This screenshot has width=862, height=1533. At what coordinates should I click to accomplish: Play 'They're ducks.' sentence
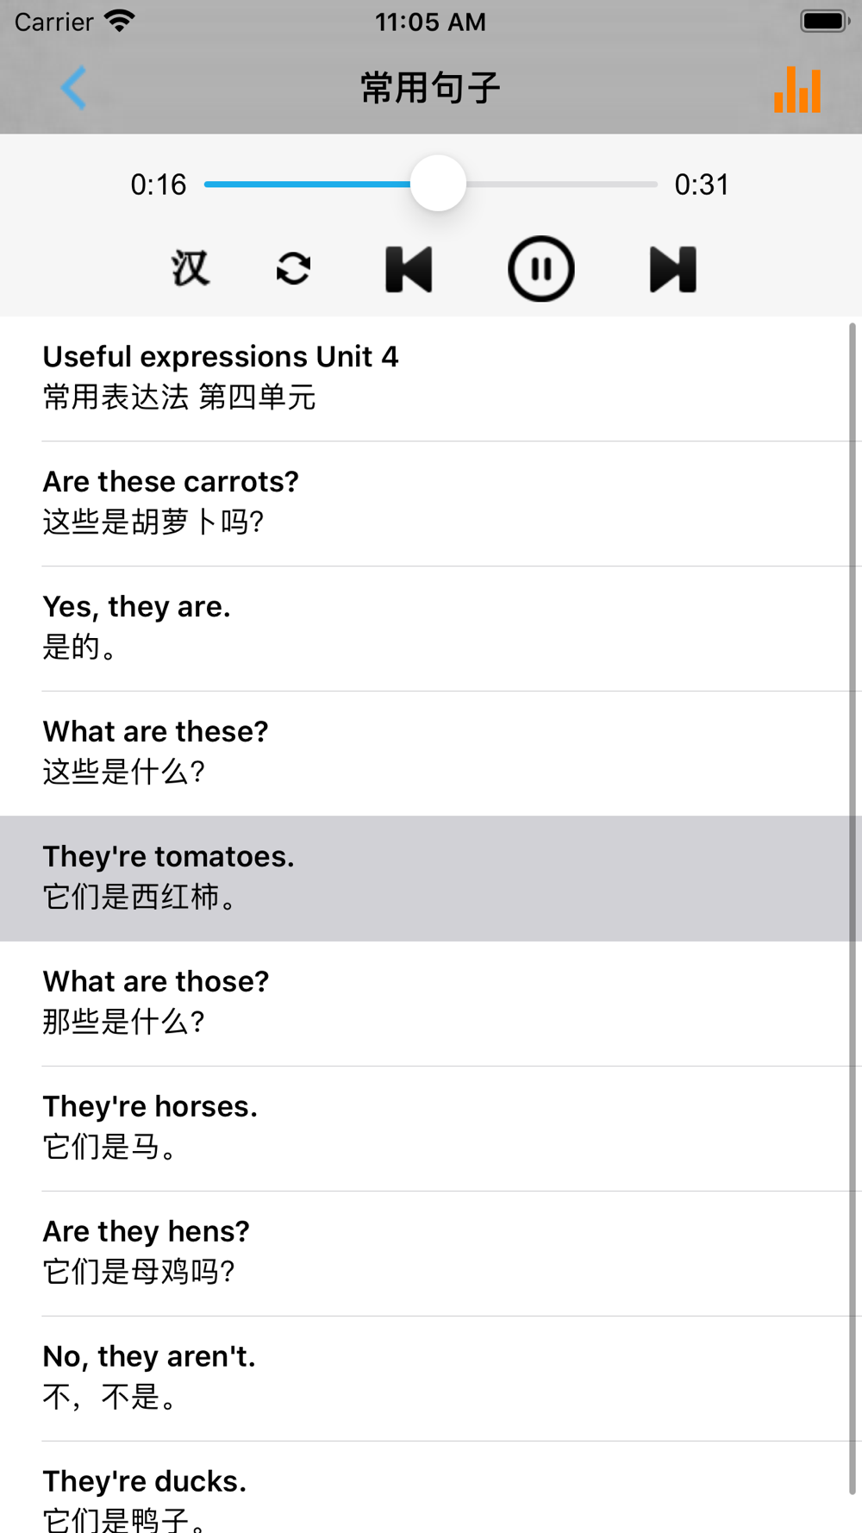[431, 1487]
